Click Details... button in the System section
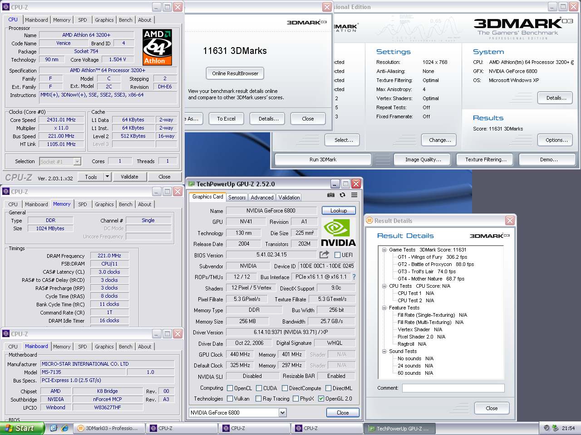The height and width of the screenshot is (435, 581). (556, 98)
